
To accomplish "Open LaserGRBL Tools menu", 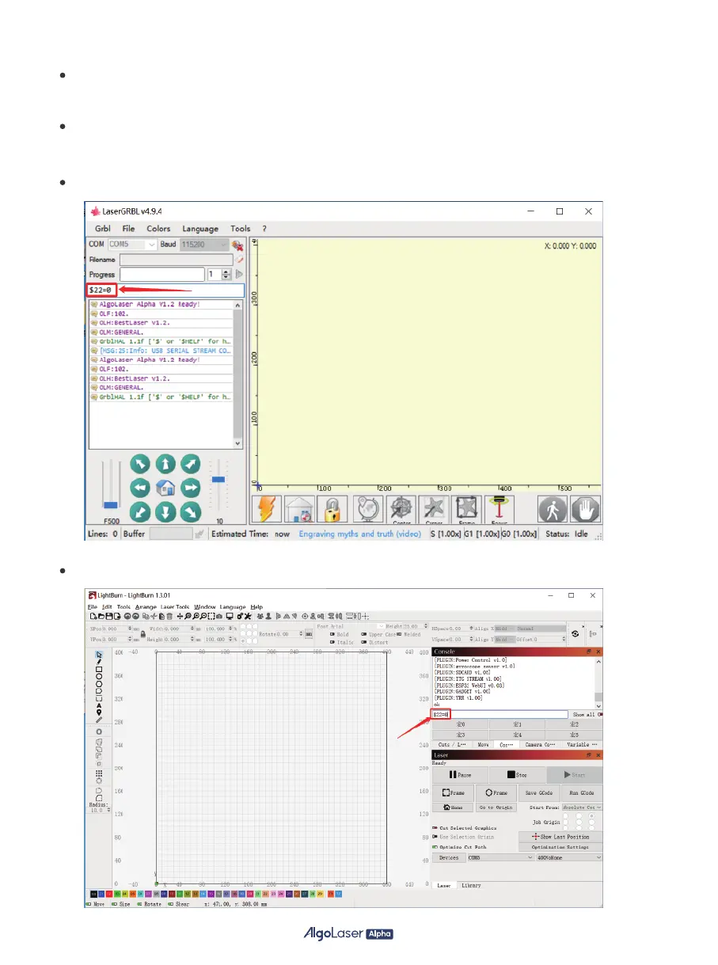I will (241, 229).
